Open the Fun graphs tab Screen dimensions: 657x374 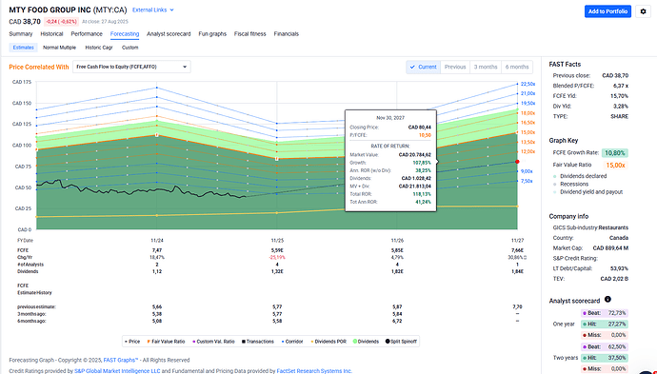tap(212, 34)
